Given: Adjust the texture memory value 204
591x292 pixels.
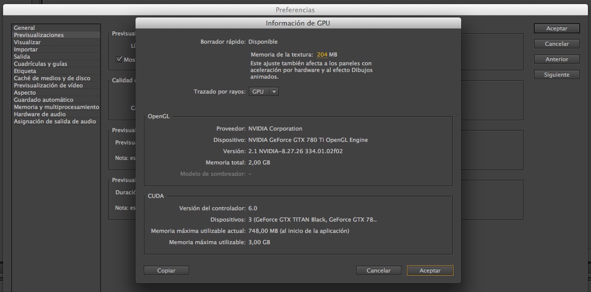Looking at the screenshot, I should (x=322, y=54).
